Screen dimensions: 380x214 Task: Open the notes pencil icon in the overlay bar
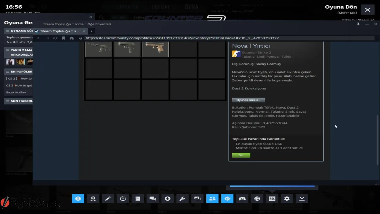108,199
